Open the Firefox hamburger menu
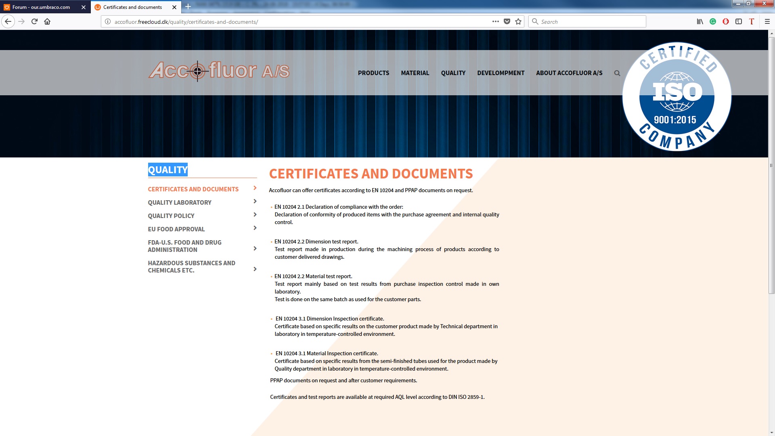This screenshot has height=436, width=775. [x=767, y=21]
